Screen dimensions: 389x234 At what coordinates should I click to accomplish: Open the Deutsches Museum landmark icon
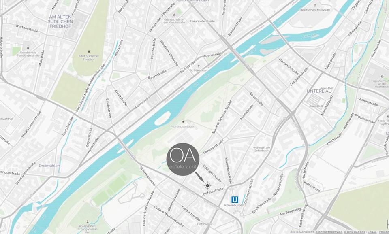tap(315, 5)
